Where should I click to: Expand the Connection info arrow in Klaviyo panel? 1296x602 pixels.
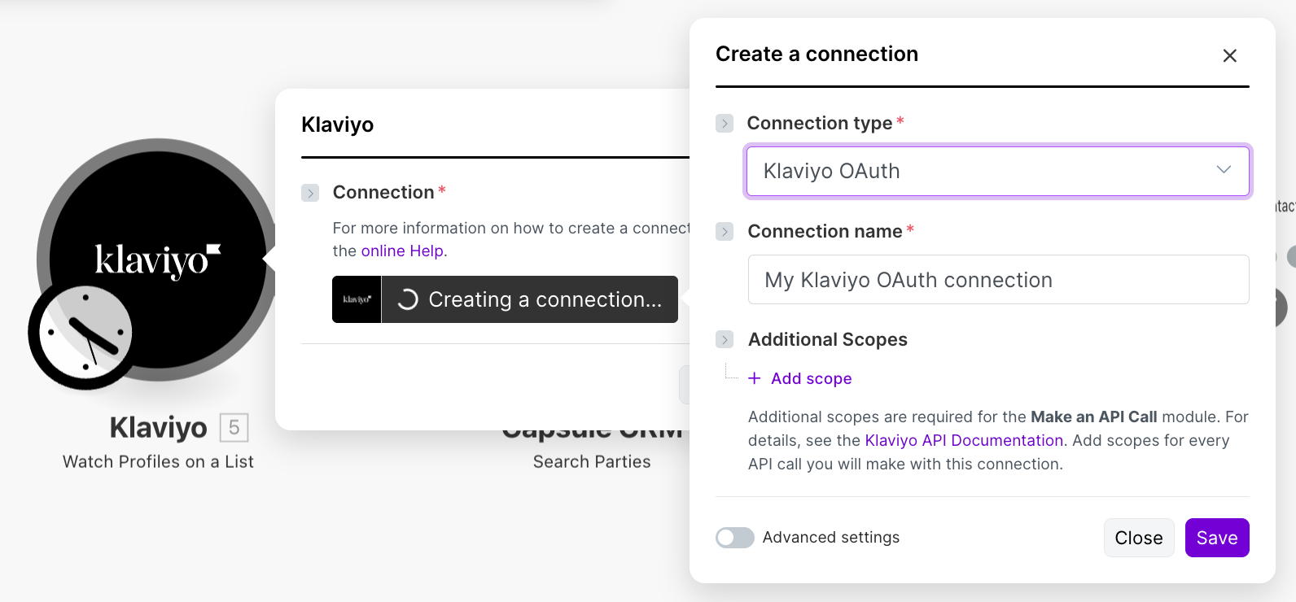pos(310,193)
